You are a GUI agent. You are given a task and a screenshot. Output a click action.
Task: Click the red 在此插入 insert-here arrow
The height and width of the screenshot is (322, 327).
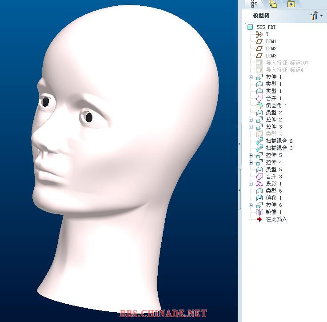point(259,219)
